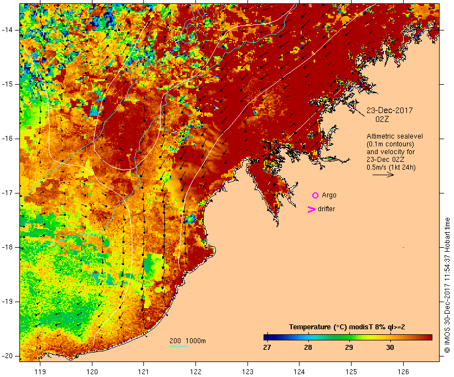Click latitude axis label '-18'
Viewport: 454px width, 377px height.
point(8,247)
